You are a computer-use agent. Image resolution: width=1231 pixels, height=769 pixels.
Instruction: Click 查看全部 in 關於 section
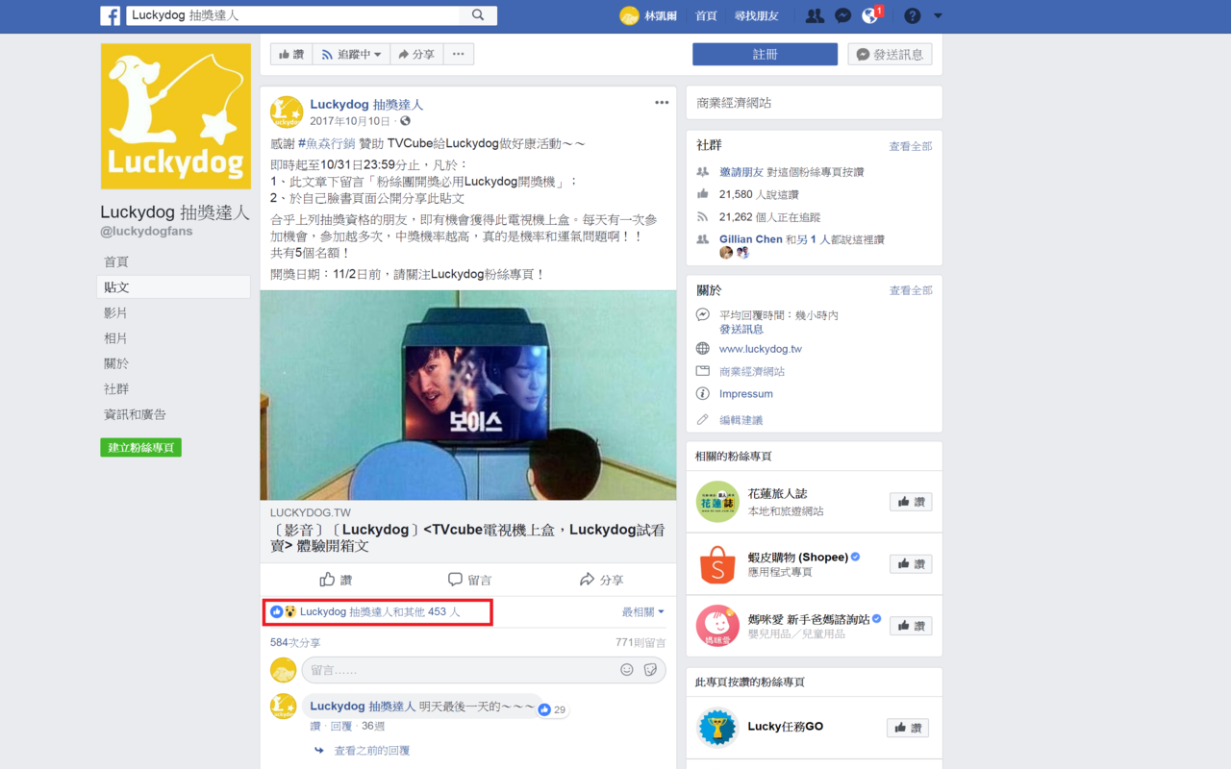click(911, 290)
